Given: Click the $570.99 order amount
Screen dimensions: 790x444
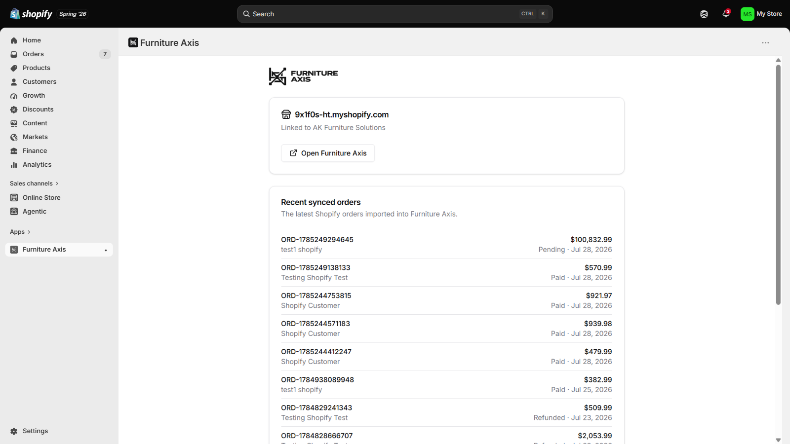Looking at the screenshot, I should click(598, 268).
